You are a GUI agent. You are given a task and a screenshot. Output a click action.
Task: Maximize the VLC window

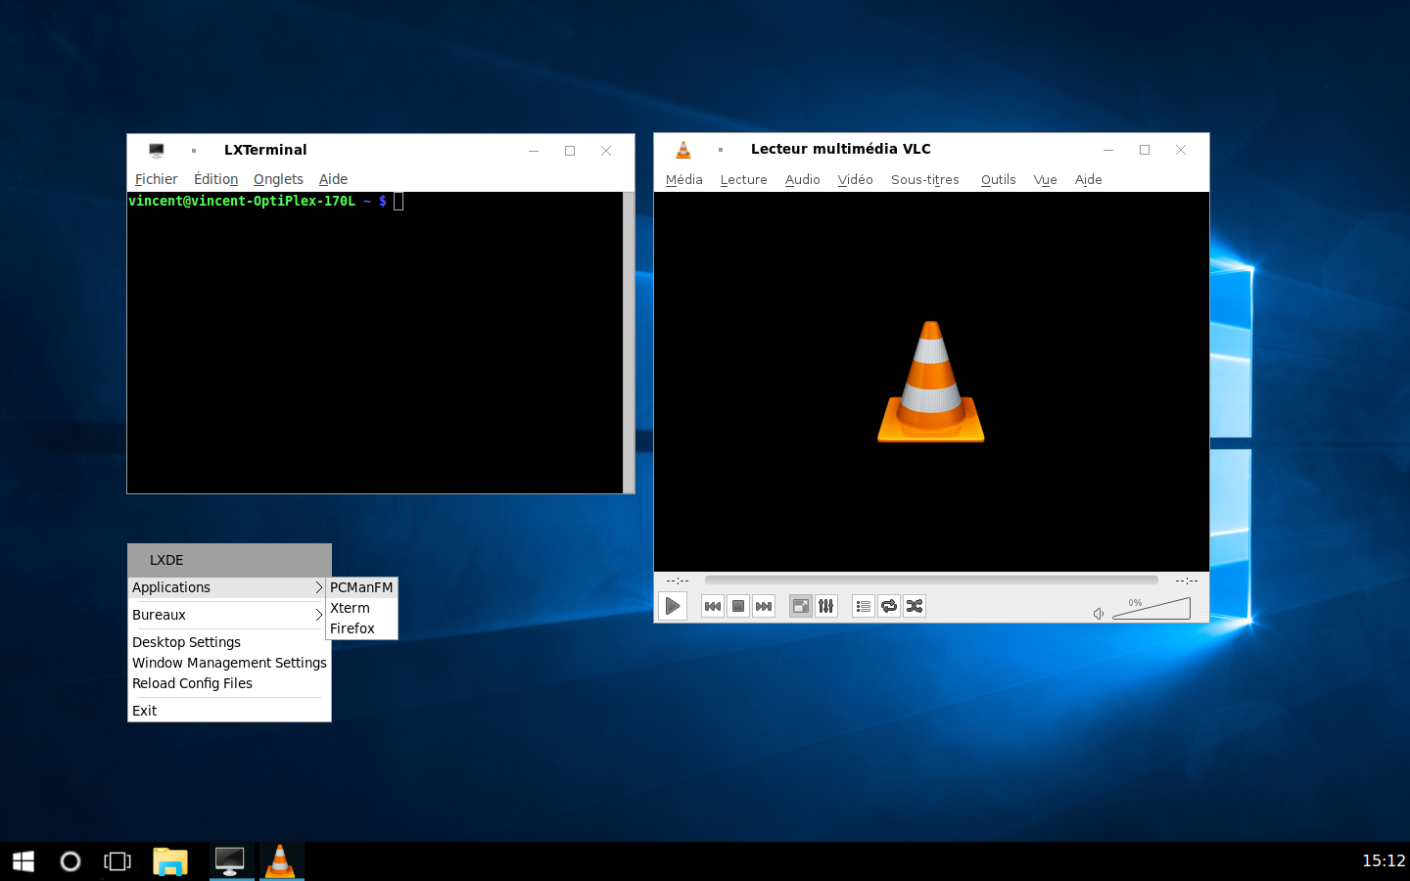click(1145, 150)
